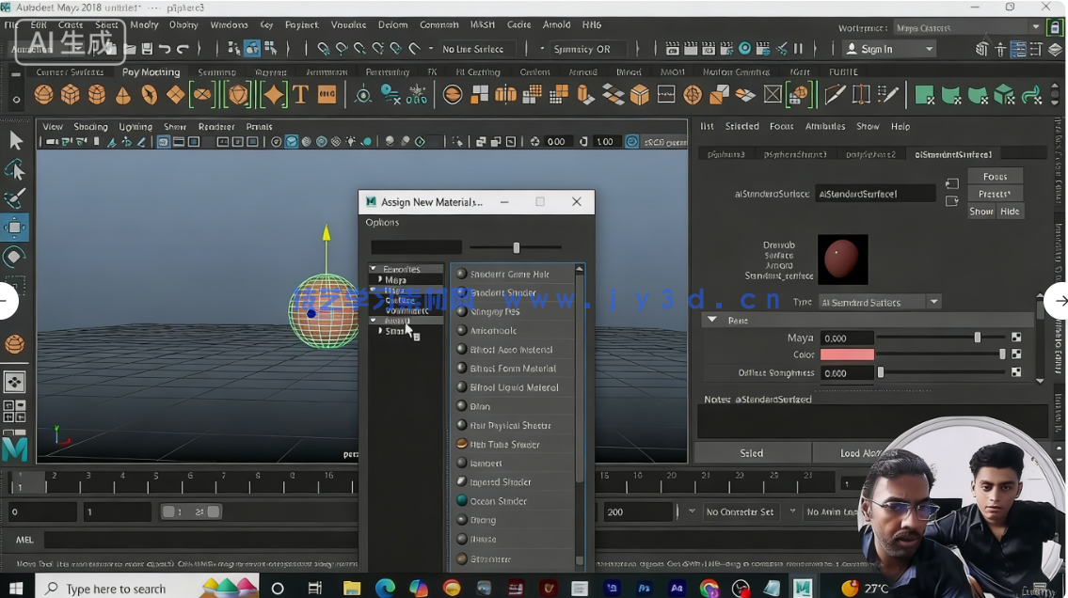Click the polygon sphere shelf icon
The image size is (1068, 598).
click(x=43, y=95)
